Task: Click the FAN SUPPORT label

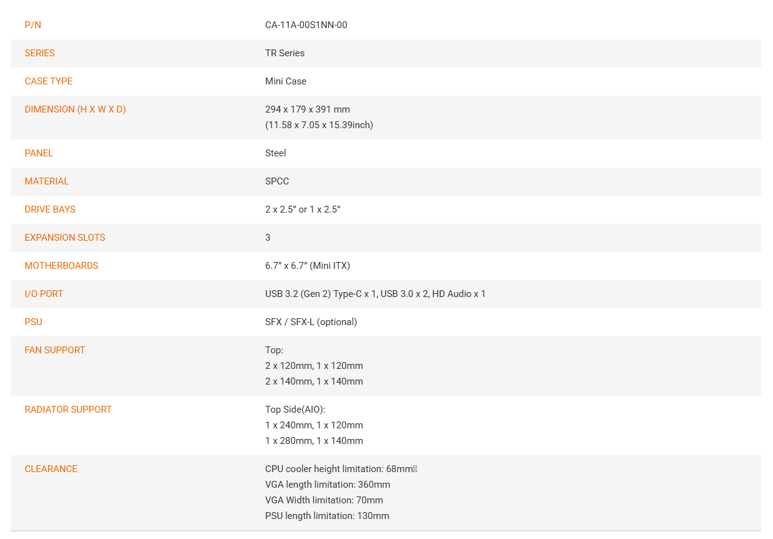Action: click(x=54, y=350)
